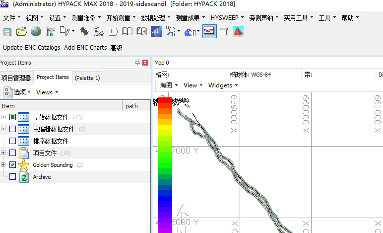Click the Save floppy disk toolbar icon
383x233 pixels.
click(7, 32)
